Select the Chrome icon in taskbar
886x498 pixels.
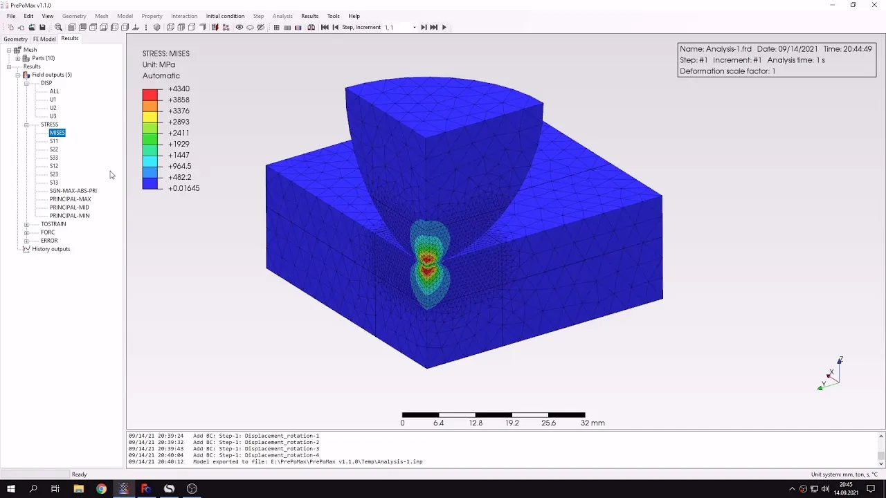(101, 489)
